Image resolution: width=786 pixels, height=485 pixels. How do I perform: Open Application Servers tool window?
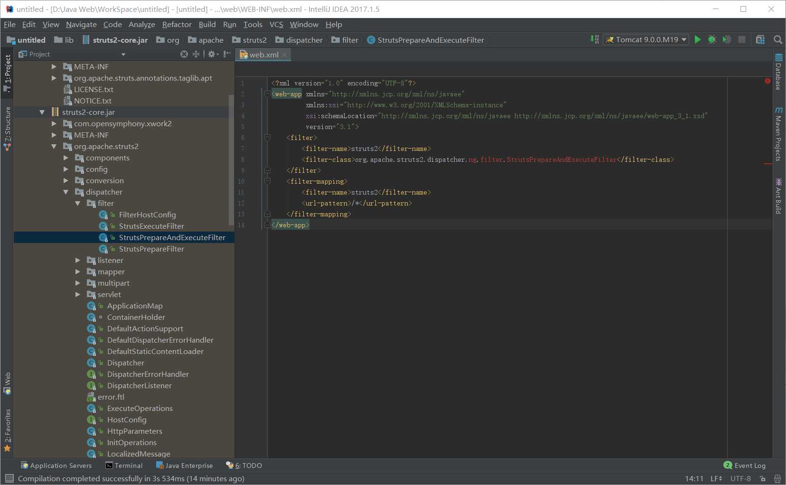tap(56, 466)
